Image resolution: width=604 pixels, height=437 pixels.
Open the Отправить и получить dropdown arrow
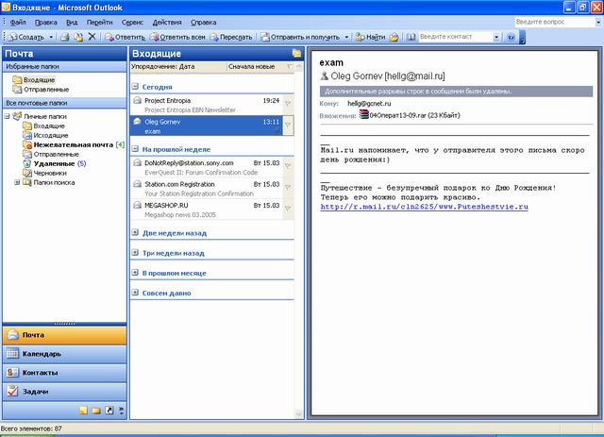pos(346,37)
